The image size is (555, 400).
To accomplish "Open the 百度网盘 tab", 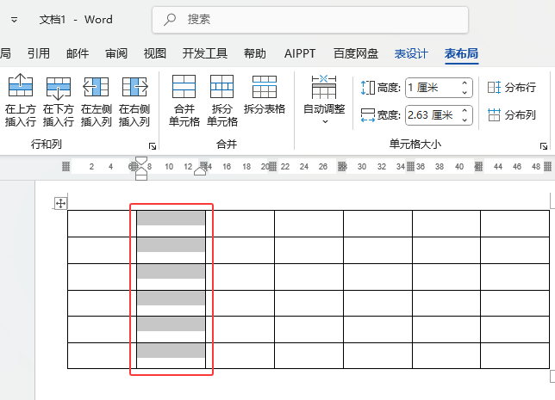I will tap(356, 53).
